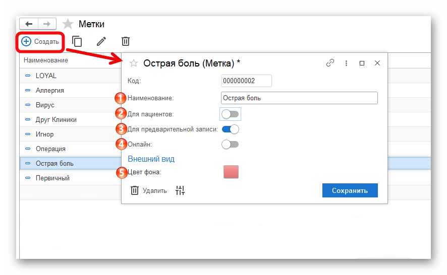Go back with the left arrow button
This screenshot has height=275, width=447.
click(x=29, y=24)
